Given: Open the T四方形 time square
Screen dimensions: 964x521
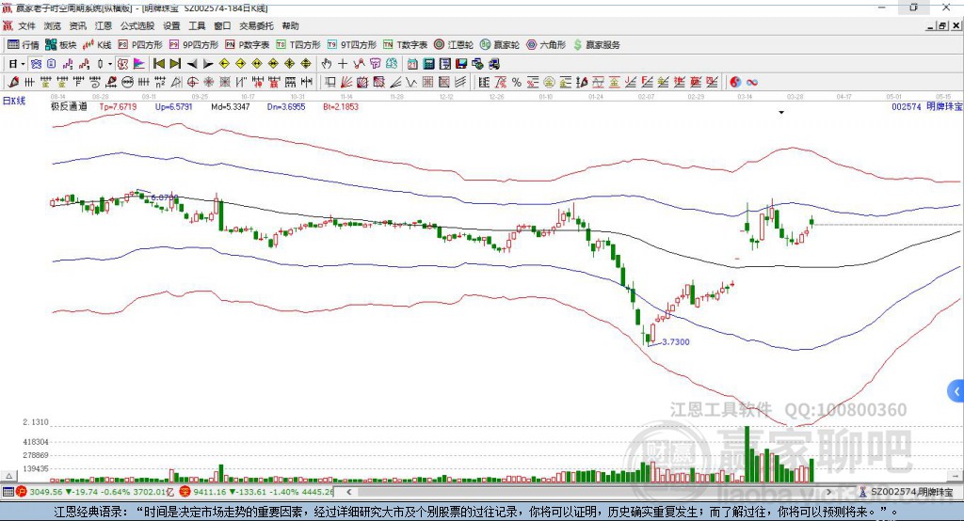Looking at the screenshot, I should 298,45.
